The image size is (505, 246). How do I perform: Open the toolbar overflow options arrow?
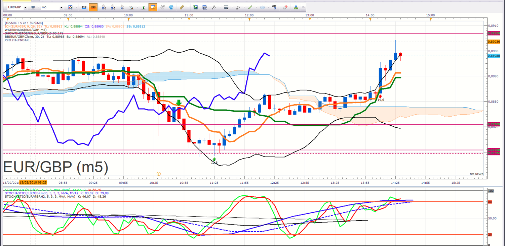303,7
